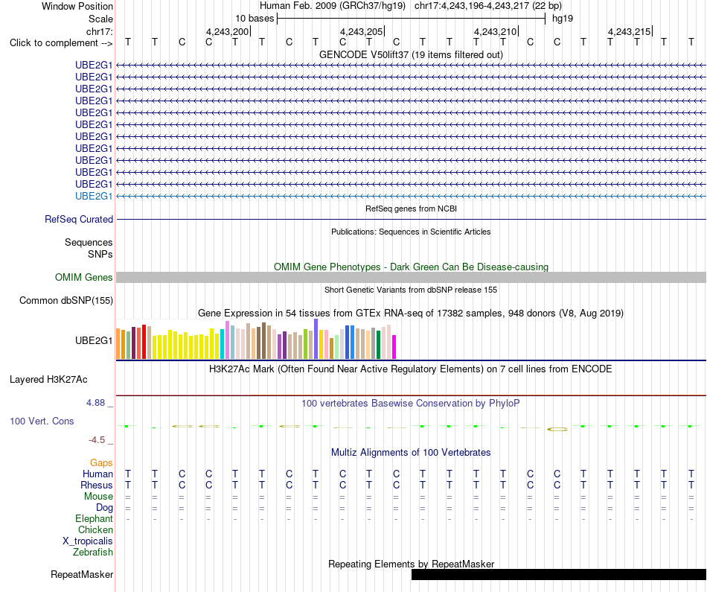
Task: Click the Human alignment row label
Action: (97, 474)
